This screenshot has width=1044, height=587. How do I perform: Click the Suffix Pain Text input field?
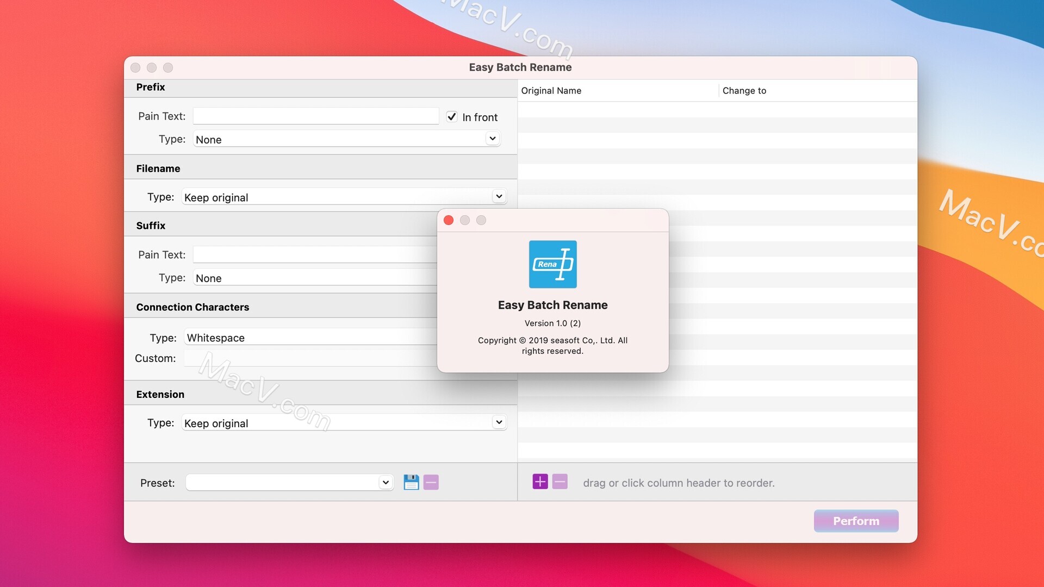pos(315,254)
